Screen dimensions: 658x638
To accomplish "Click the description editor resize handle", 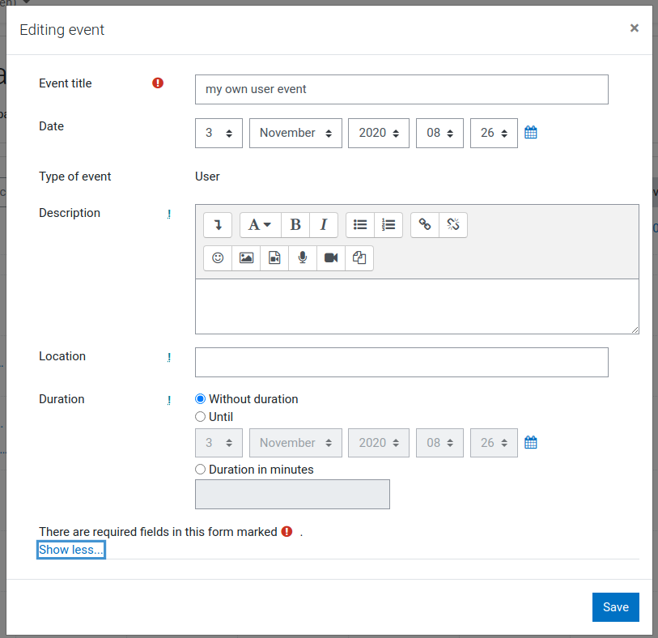I will 635,330.
